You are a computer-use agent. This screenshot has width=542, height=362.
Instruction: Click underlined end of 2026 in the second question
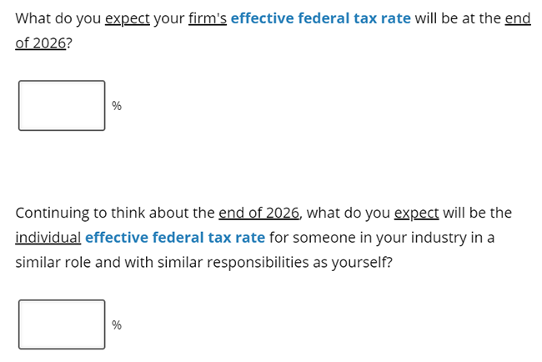(258, 213)
